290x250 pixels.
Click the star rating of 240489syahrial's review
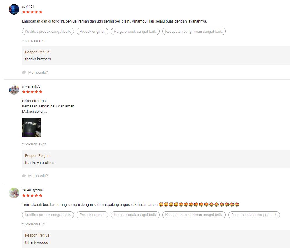point(32,195)
